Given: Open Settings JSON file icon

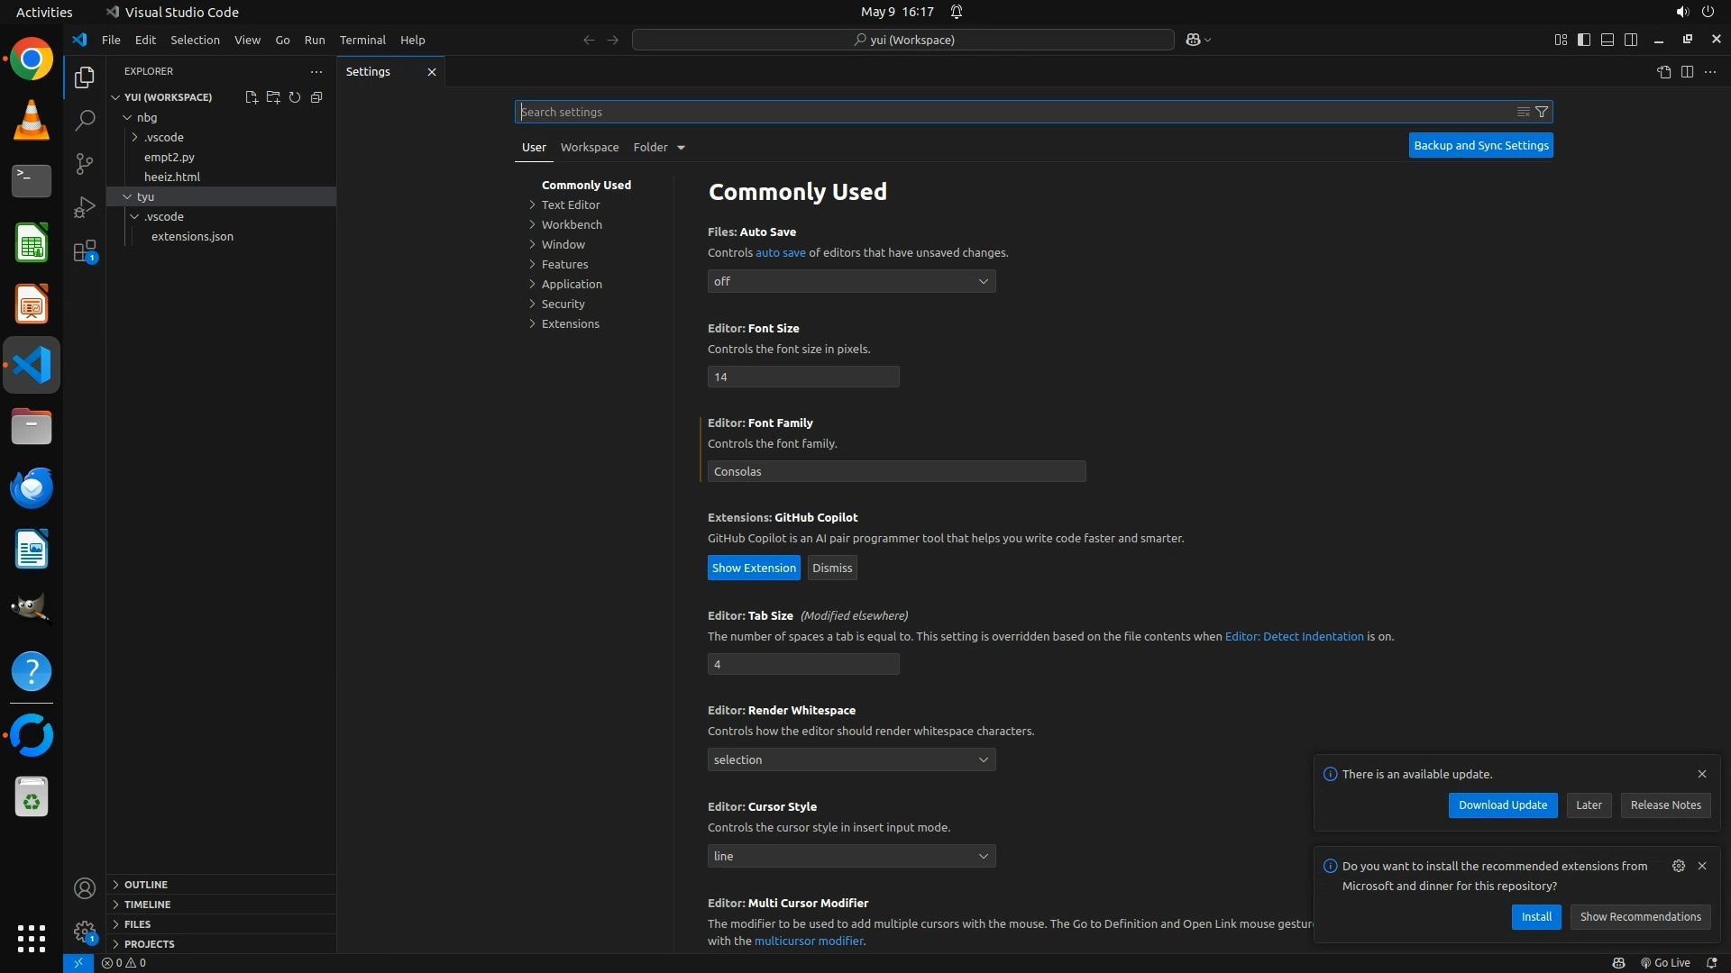Looking at the screenshot, I should [1663, 72].
